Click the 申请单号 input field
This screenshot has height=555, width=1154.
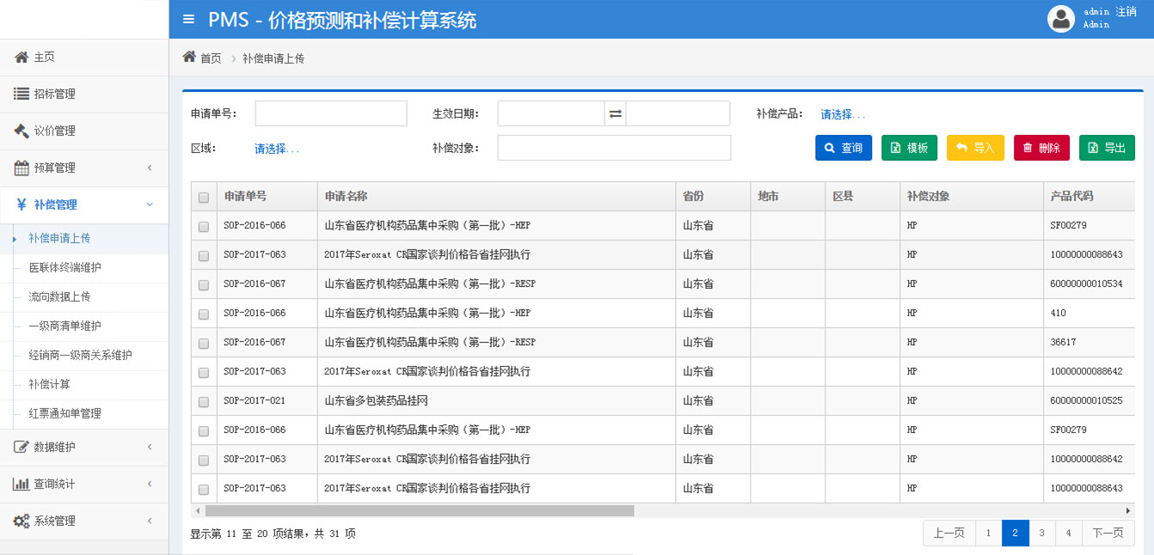coord(331,113)
